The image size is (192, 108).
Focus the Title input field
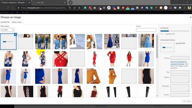click(180, 72)
